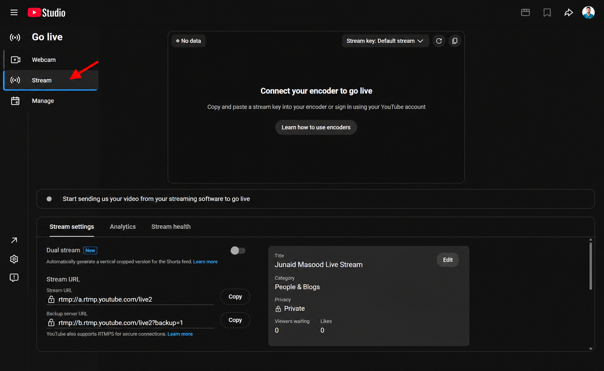604x371 pixels.
Task: Click the Likes count
Action: pos(322,330)
